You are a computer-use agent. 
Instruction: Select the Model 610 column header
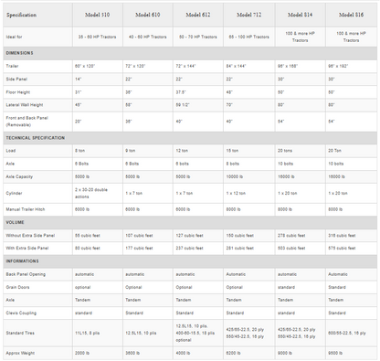pos(148,15)
